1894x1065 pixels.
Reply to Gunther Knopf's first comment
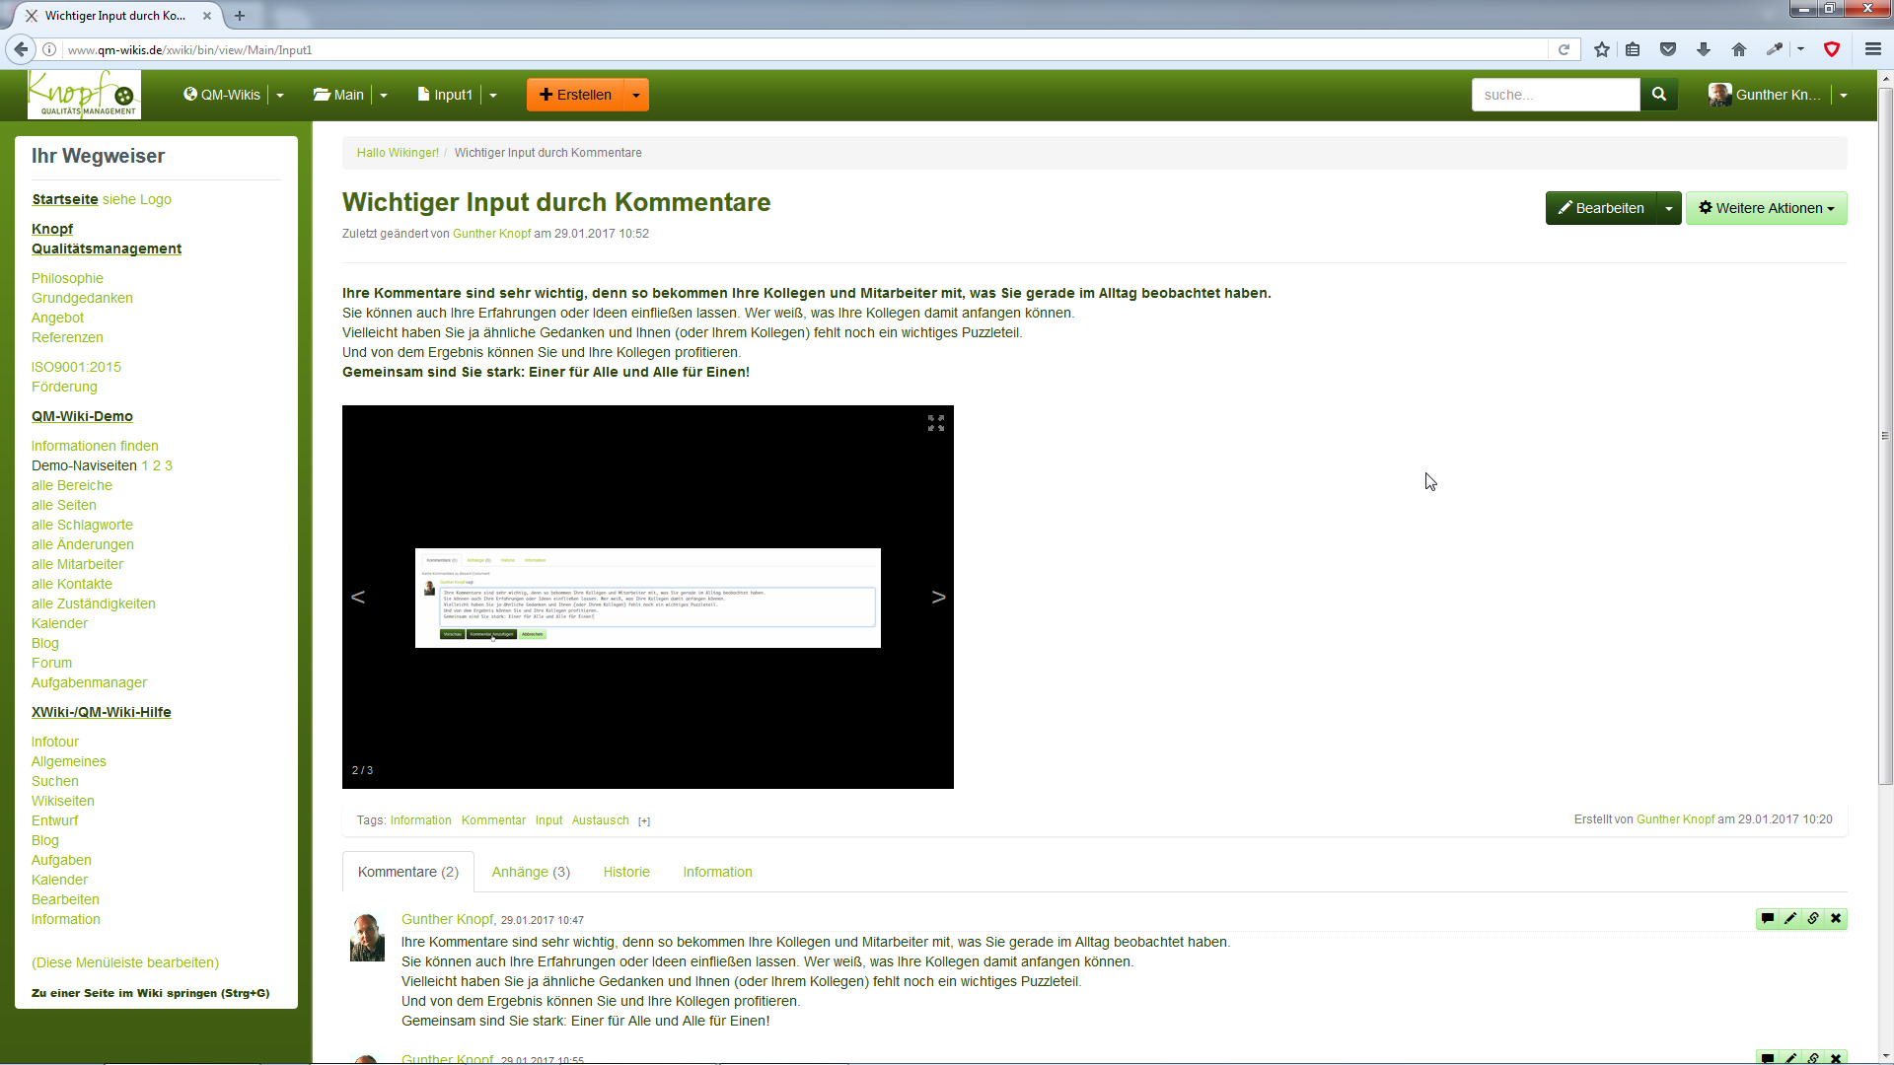point(1767,918)
